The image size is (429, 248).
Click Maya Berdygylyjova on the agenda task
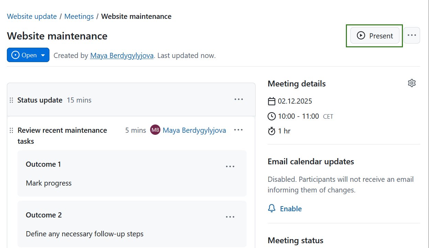pyautogui.click(x=194, y=130)
